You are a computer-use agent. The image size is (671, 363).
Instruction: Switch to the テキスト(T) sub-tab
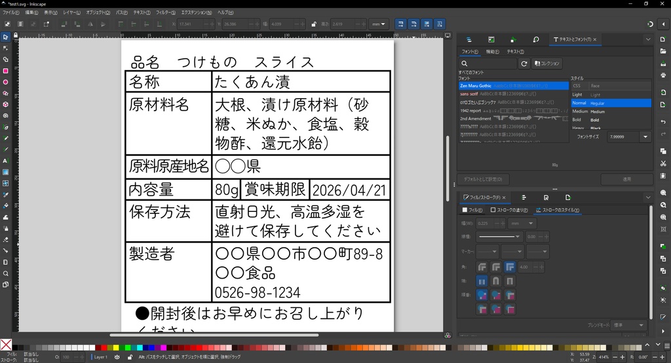(x=515, y=52)
